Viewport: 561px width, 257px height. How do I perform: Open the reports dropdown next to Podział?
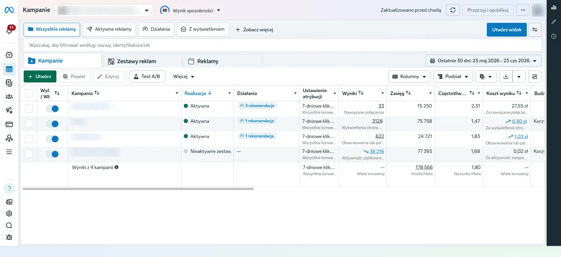coord(486,77)
